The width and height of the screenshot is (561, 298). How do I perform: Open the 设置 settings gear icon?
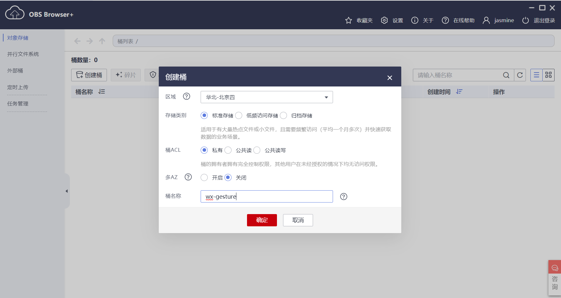(x=384, y=20)
